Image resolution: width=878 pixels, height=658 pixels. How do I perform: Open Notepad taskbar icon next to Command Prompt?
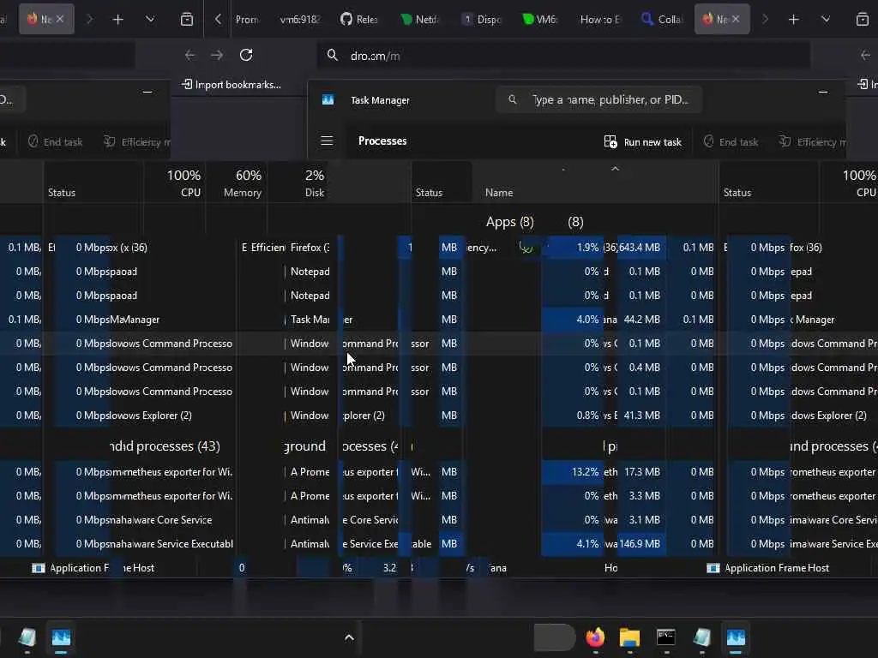point(701,637)
